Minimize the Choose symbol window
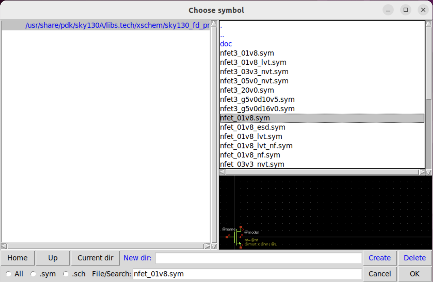The image size is (433, 282). pos(388,10)
